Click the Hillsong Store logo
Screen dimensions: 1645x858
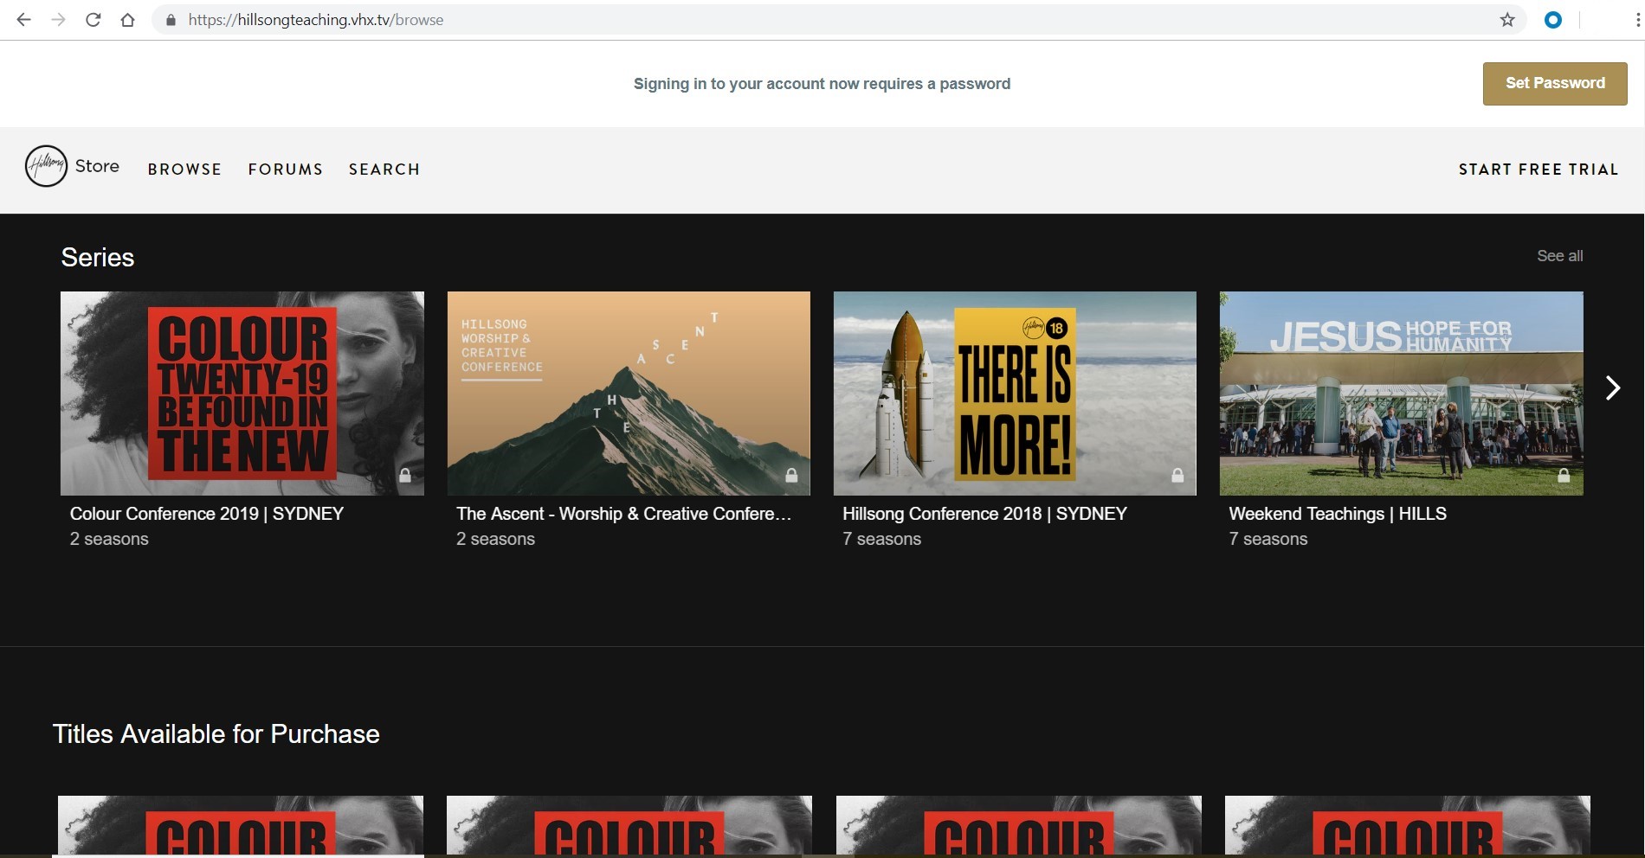pos(72,166)
